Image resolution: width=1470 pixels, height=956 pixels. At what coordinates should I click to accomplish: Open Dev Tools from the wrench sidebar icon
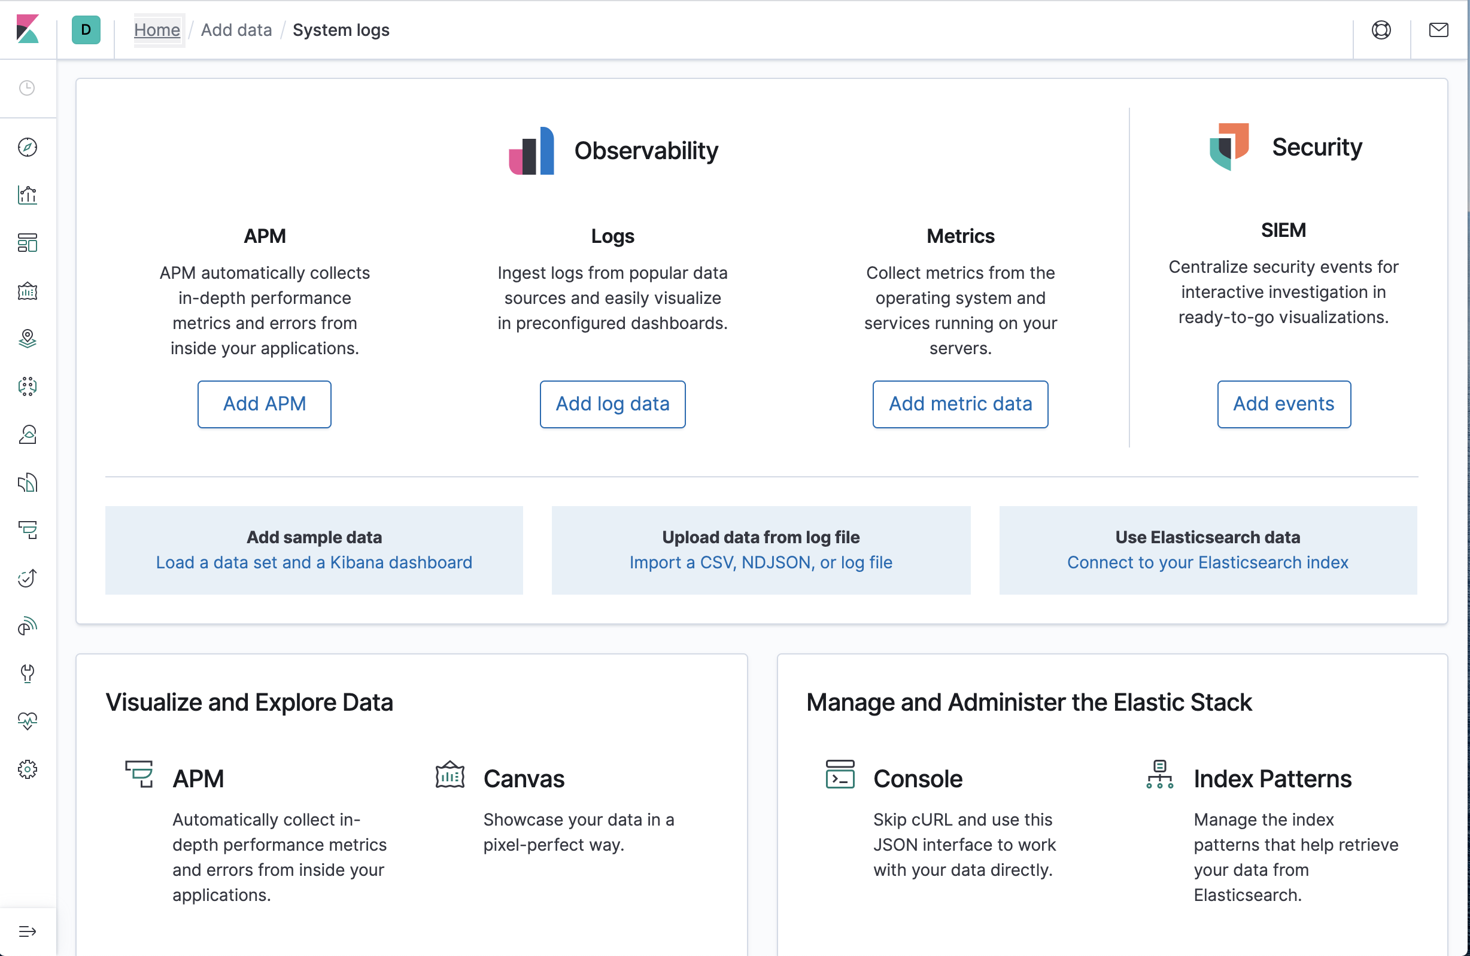coord(27,672)
